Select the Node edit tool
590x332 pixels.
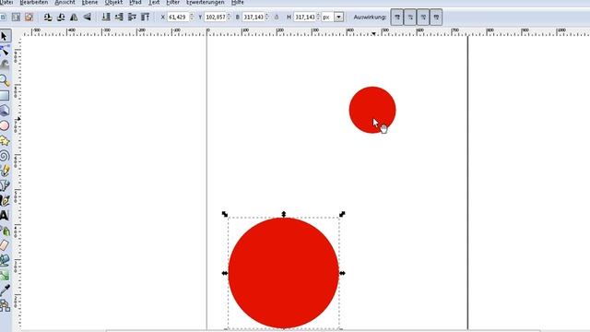5,50
